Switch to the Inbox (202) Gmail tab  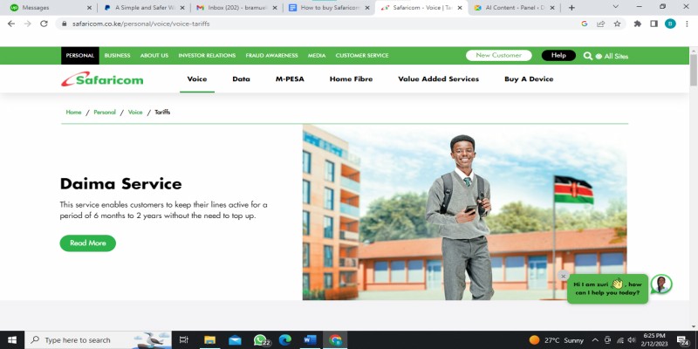(x=237, y=8)
